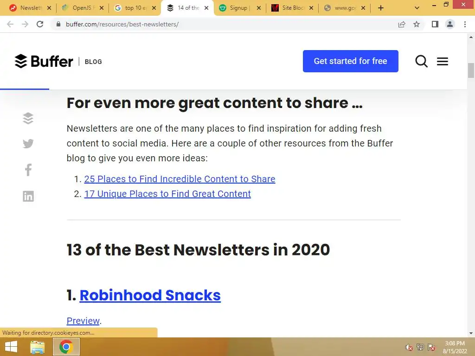Screen dimensions: 475x356
Task: Close the OpenJS tab
Action: (102, 8)
